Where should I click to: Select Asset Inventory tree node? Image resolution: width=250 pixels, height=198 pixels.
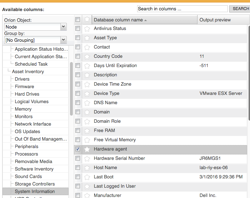28,71
